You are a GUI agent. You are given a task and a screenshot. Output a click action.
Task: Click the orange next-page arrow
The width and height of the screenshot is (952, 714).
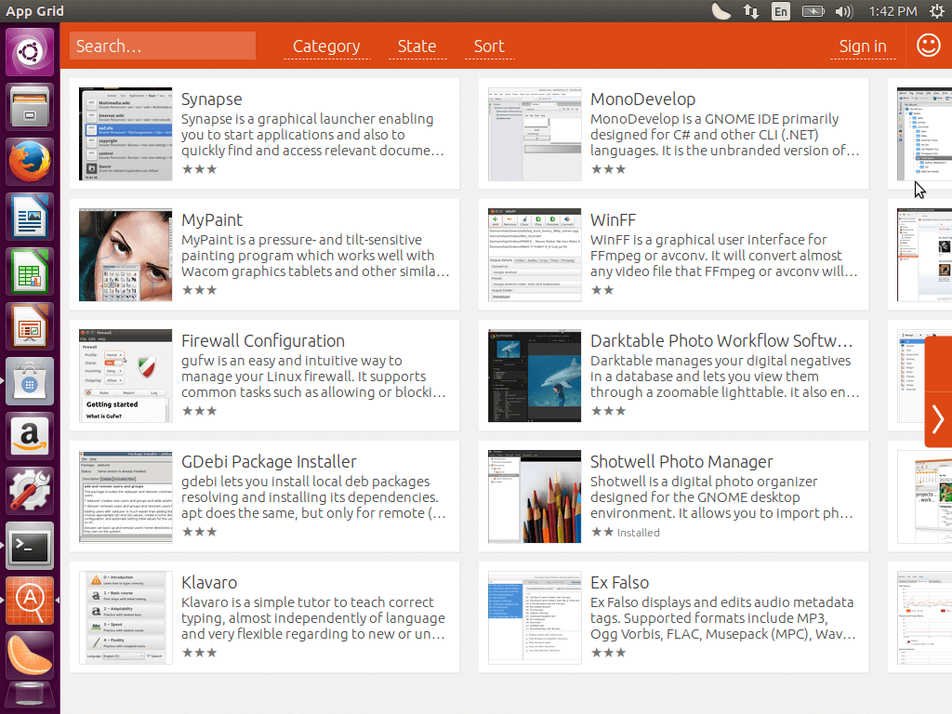click(938, 419)
